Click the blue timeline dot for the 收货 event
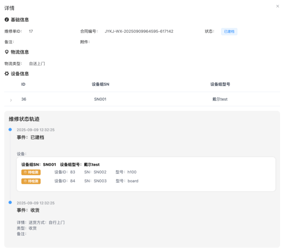The height and width of the screenshot is (252, 284). pyautogui.click(x=10, y=202)
